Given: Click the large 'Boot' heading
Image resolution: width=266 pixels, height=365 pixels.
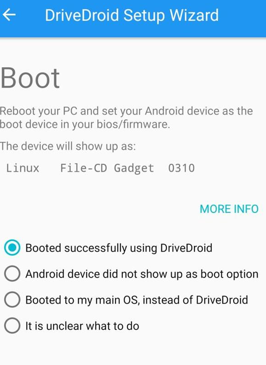Looking at the screenshot, I should [x=30, y=78].
